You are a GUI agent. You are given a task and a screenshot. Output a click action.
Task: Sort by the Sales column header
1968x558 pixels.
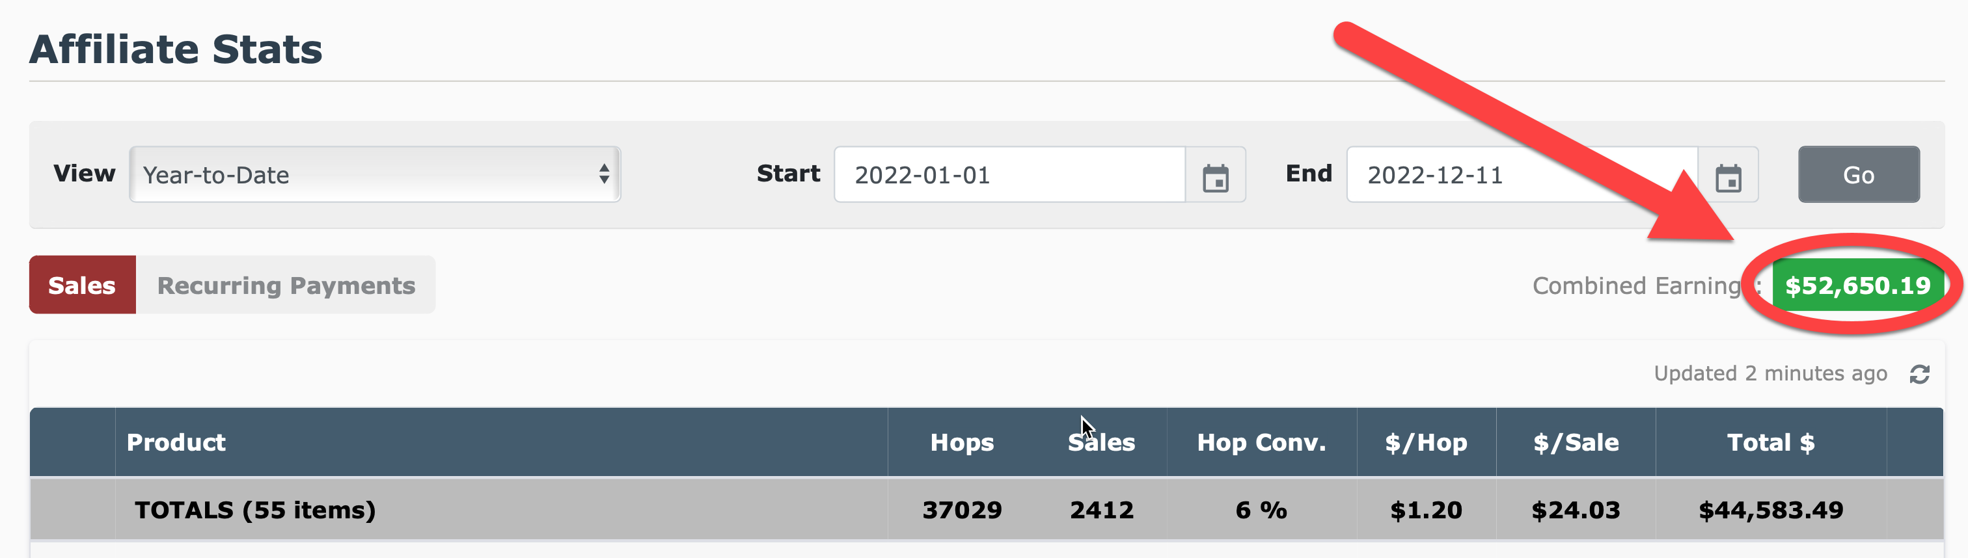1101,443
